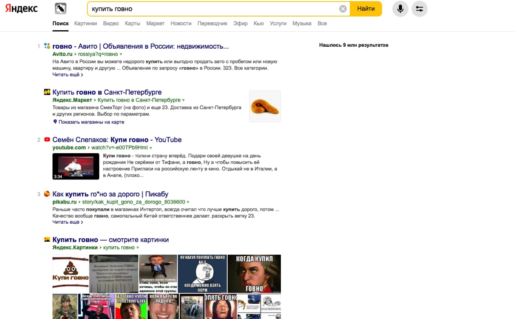Screen dimensions: 515x319
Task: Expand dropdown arrow after youtube watch URL
Action: click(151, 148)
